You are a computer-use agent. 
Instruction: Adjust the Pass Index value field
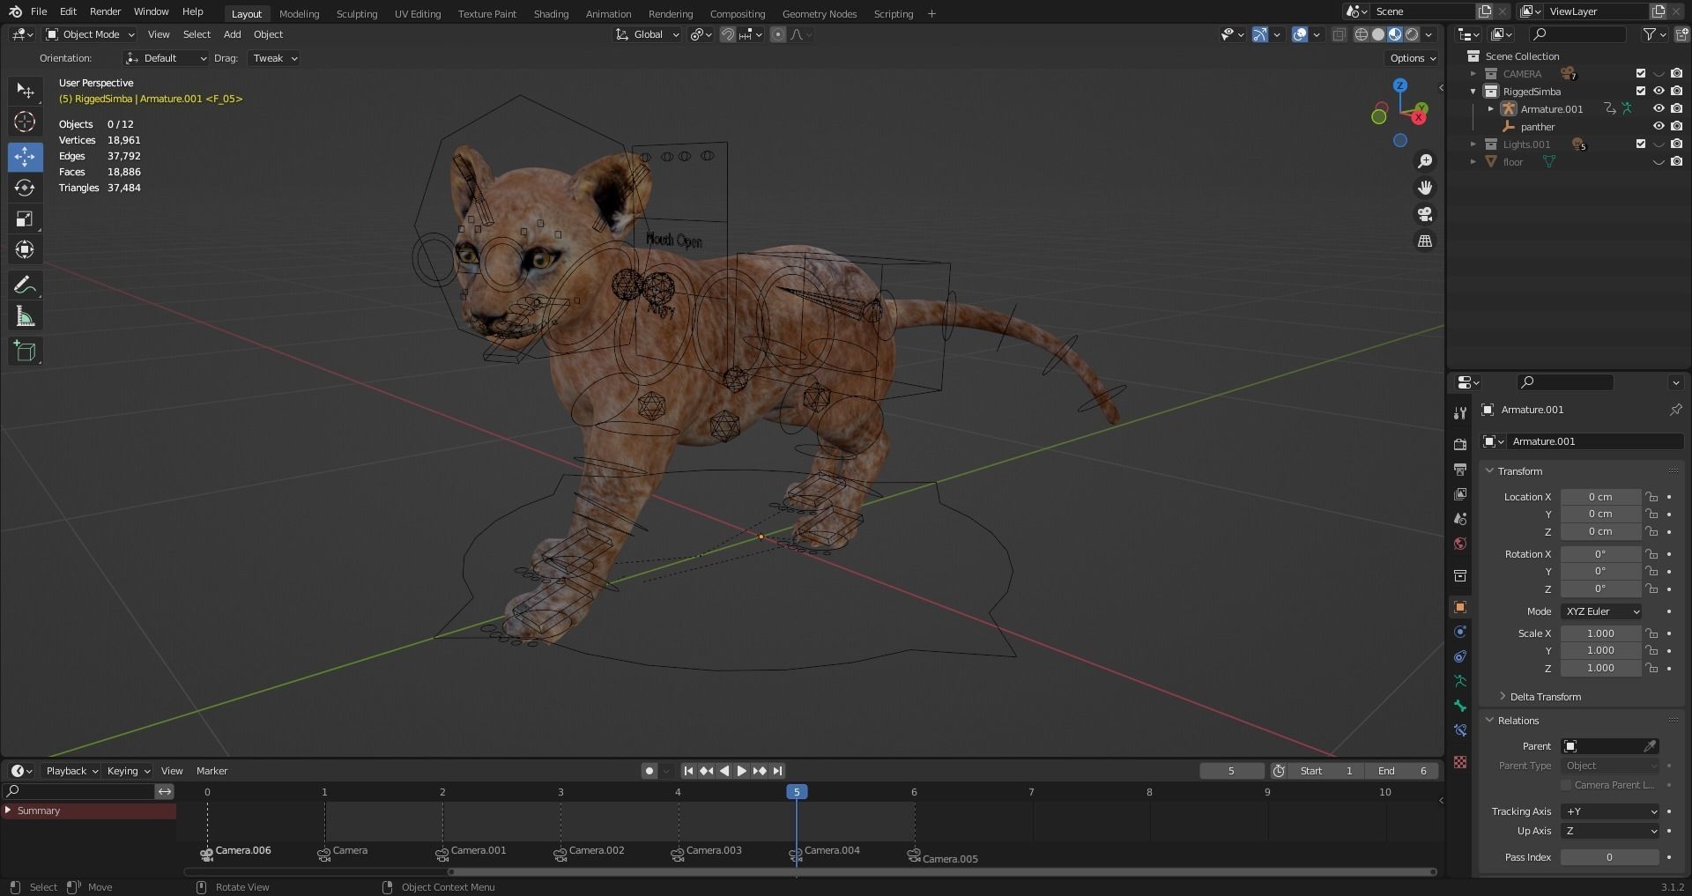click(1609, 857)
